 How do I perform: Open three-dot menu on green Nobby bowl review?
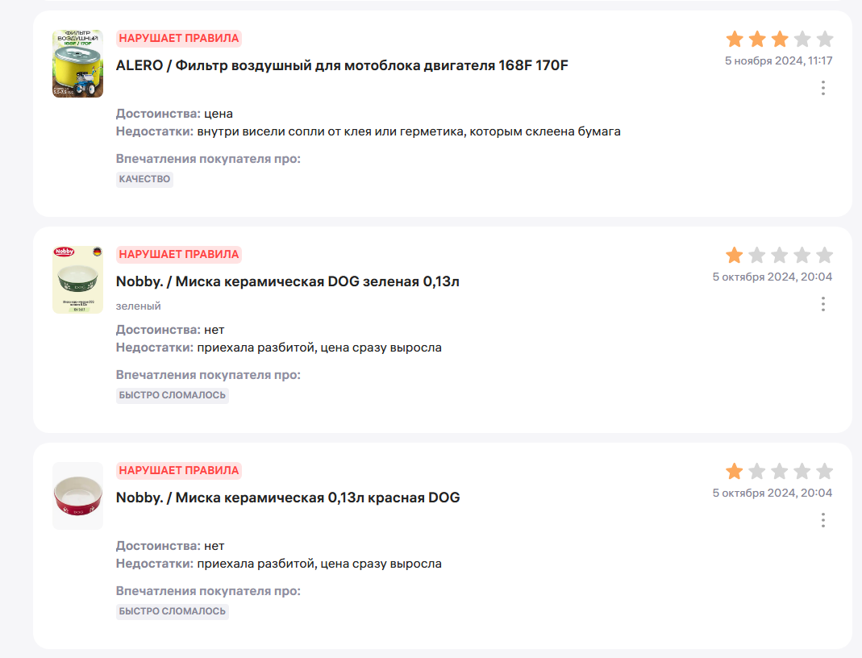pyautogui.click(x=822, y=304)
